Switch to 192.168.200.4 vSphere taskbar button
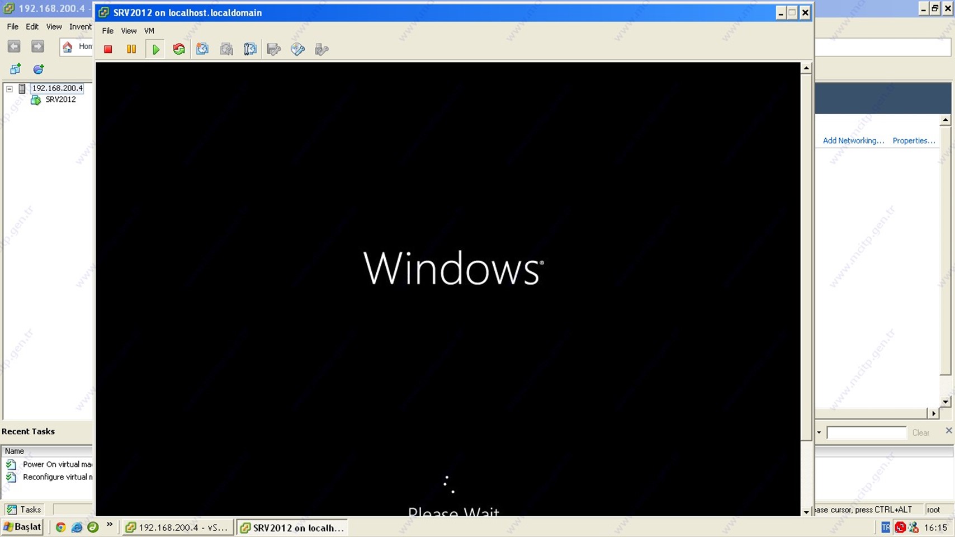The height and width of the screenshot is (537, 955). click(178, 527)
